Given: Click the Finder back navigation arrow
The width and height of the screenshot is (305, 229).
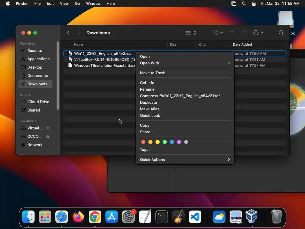Looking at the screenshot, I should point(68,33).
